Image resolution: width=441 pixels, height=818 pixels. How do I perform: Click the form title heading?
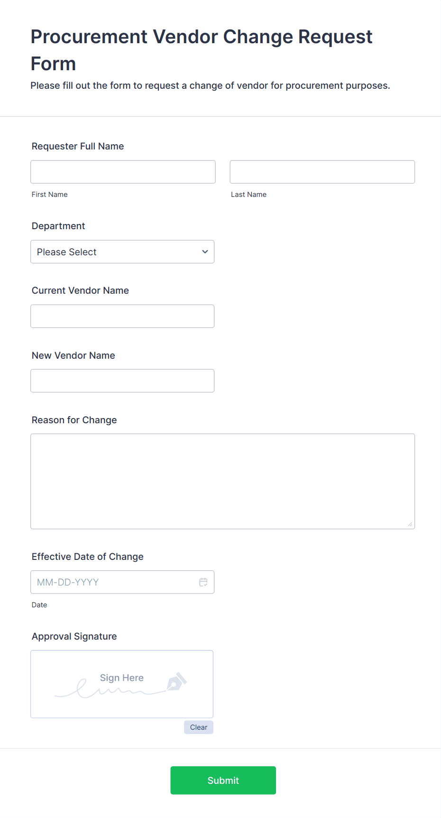pos(201,49)
